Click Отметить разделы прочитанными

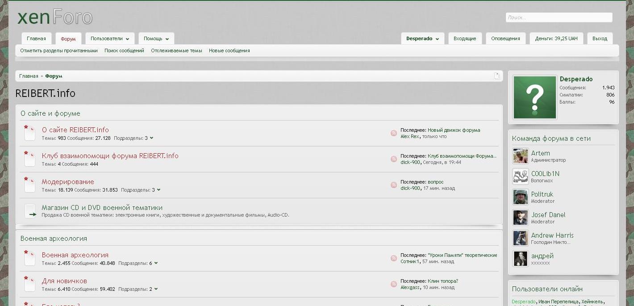point(59,51)
